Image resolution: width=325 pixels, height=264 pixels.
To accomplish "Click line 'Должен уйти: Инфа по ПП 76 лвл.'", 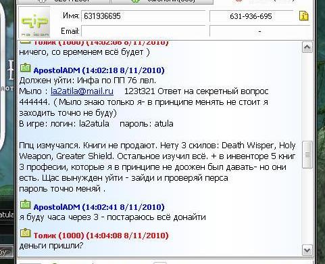I will pyautogui.click(x=88, y=81).
